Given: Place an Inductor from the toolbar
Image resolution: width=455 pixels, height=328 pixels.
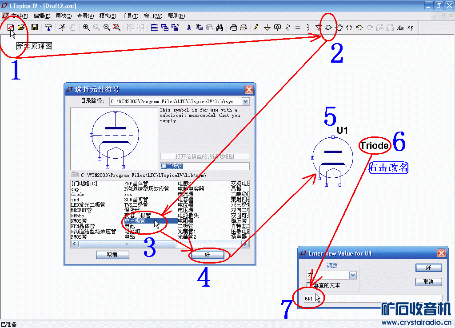Looking at the screenshot, I should click(308, 27).
